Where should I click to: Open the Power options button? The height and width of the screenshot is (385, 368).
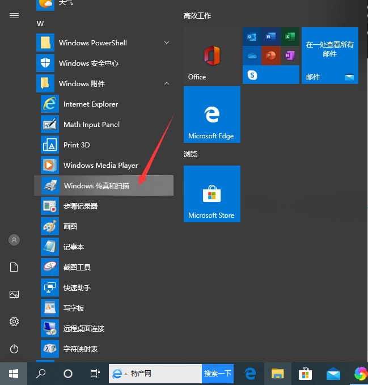14,349
